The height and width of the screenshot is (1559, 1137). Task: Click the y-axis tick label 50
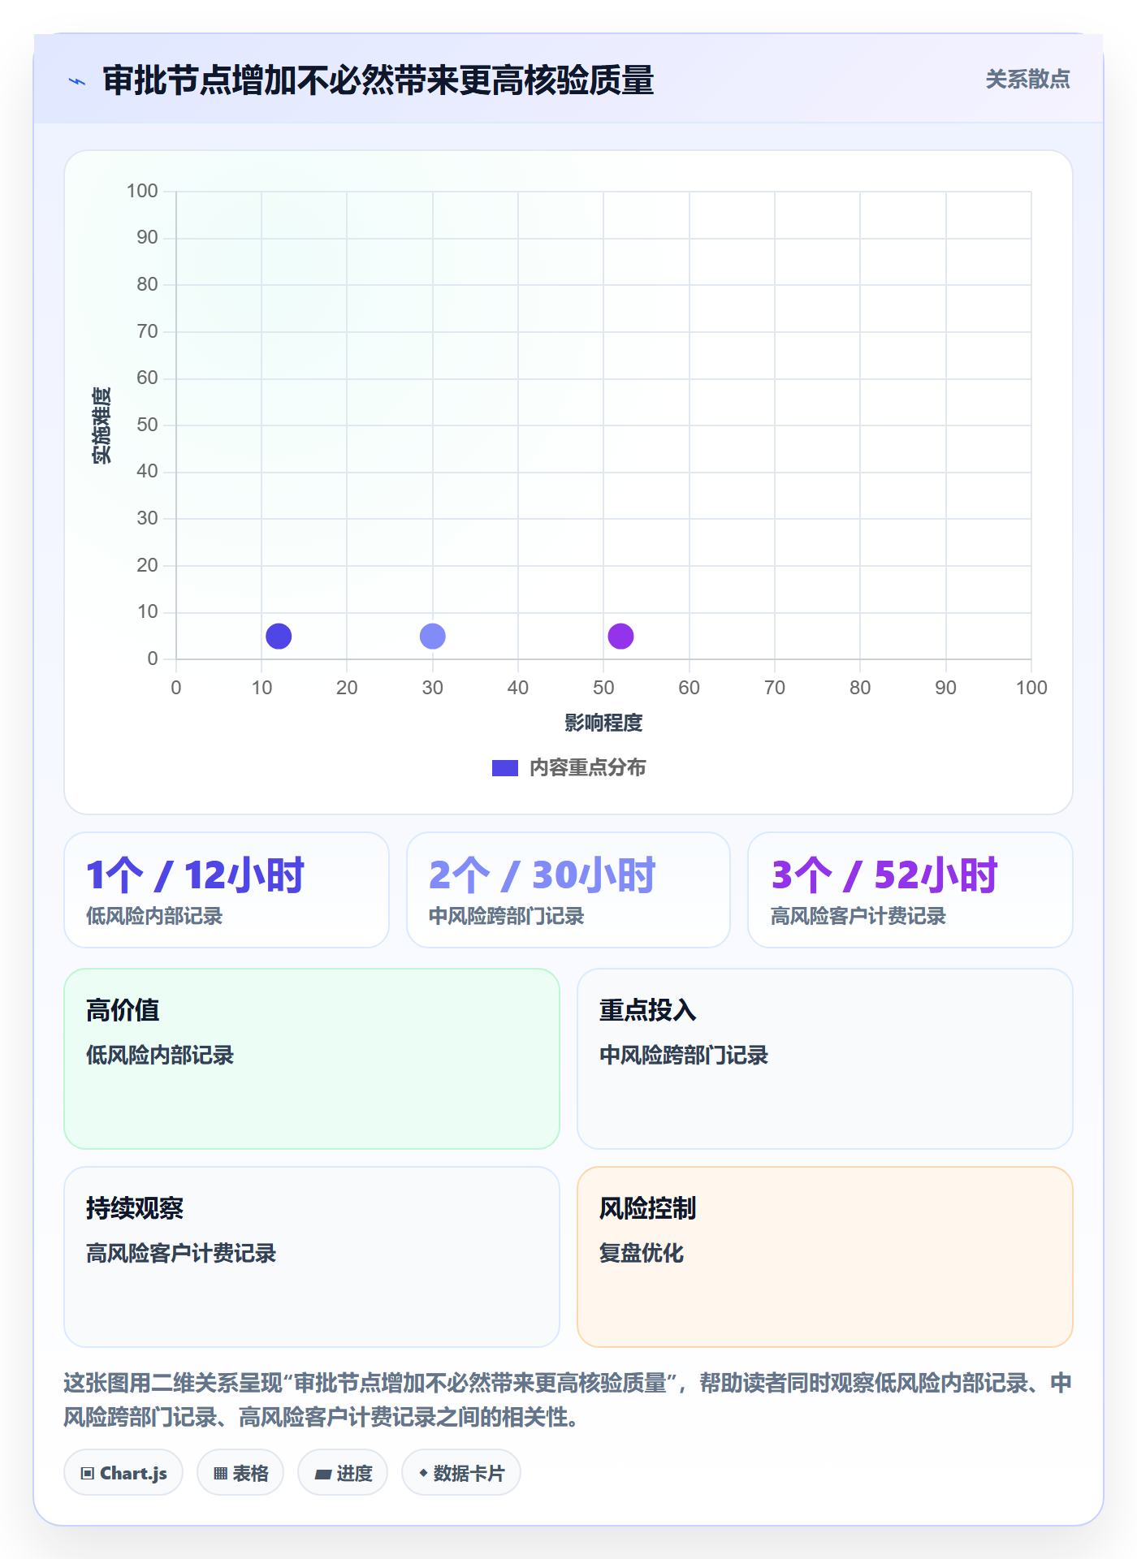(147, 425)
